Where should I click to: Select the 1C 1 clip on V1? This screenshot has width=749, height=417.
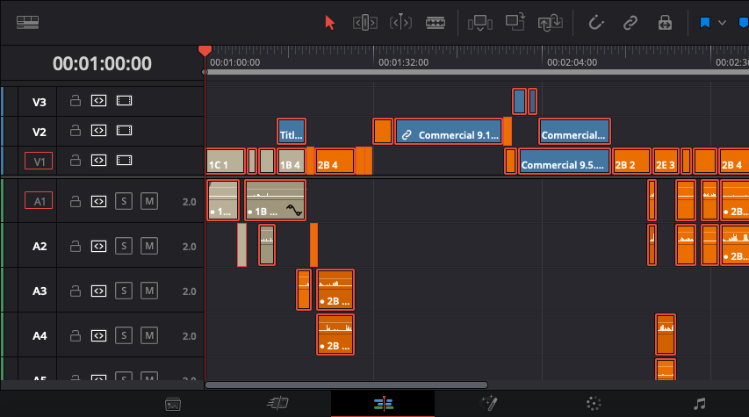pyautogui.click(x=226, y=162)
